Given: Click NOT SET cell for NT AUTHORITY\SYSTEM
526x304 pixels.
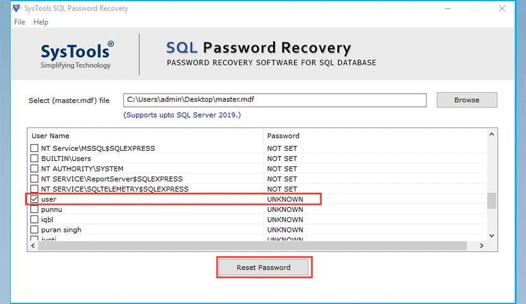Looking at the screenshot, I should (282, 168).
